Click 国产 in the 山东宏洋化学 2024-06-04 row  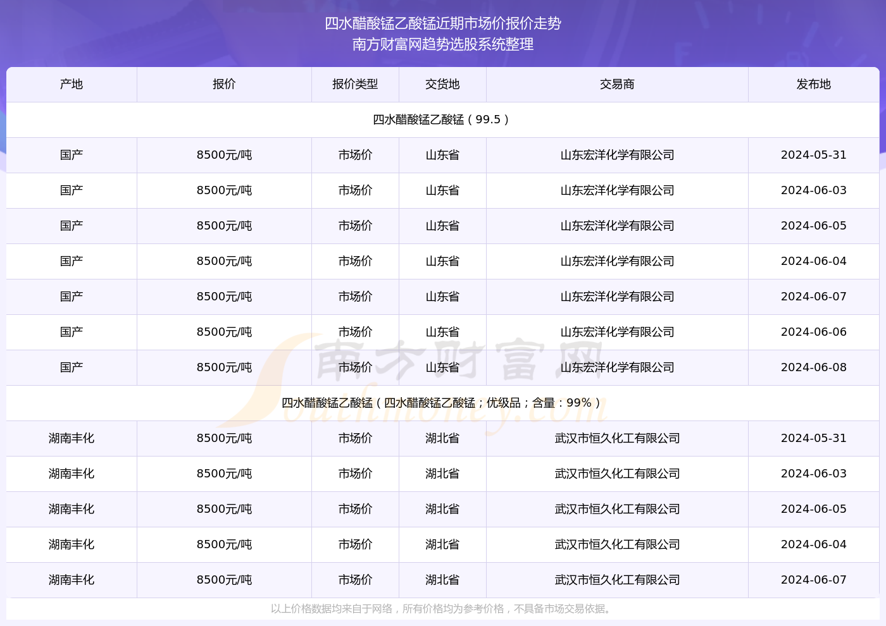(72, 261)
